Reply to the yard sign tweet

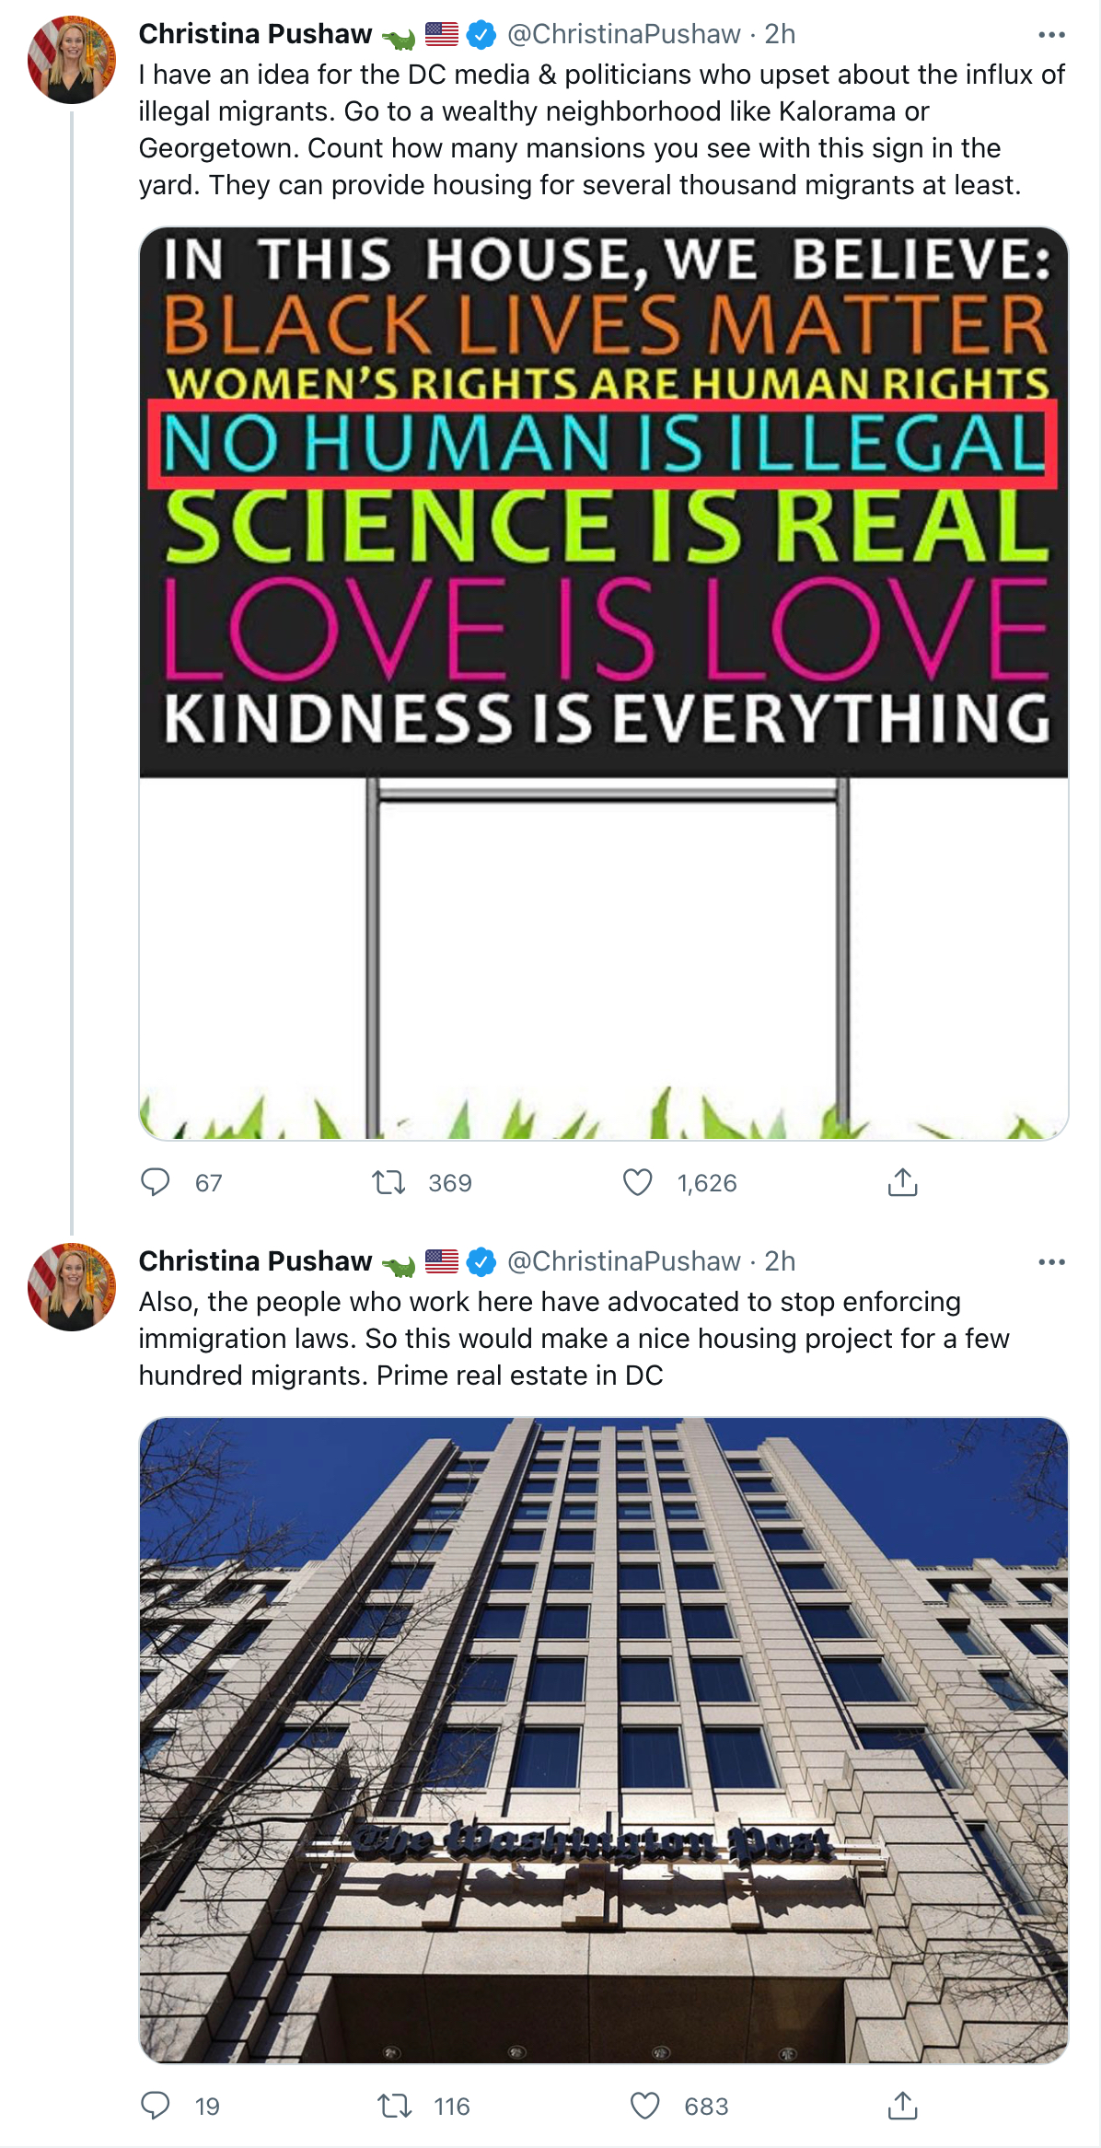(156, 1182)
